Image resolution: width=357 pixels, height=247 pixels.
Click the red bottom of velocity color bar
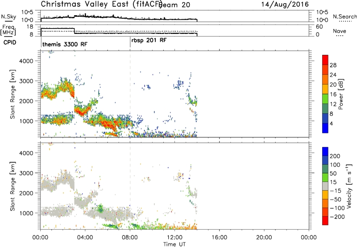(325, 221)
